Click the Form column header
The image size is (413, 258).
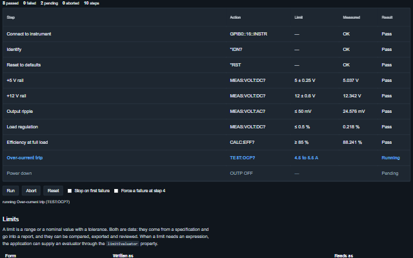coord(10,255)
